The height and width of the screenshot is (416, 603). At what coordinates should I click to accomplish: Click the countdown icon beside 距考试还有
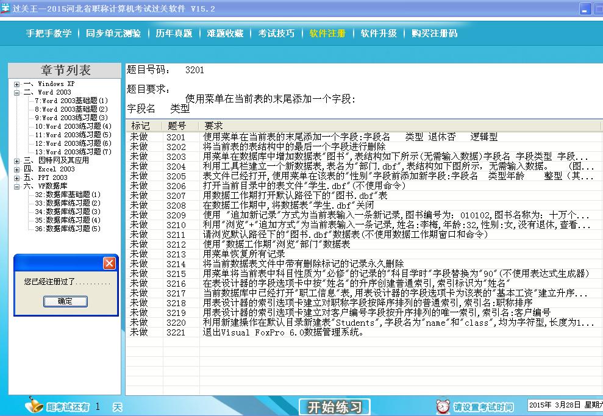coord(35,406)
